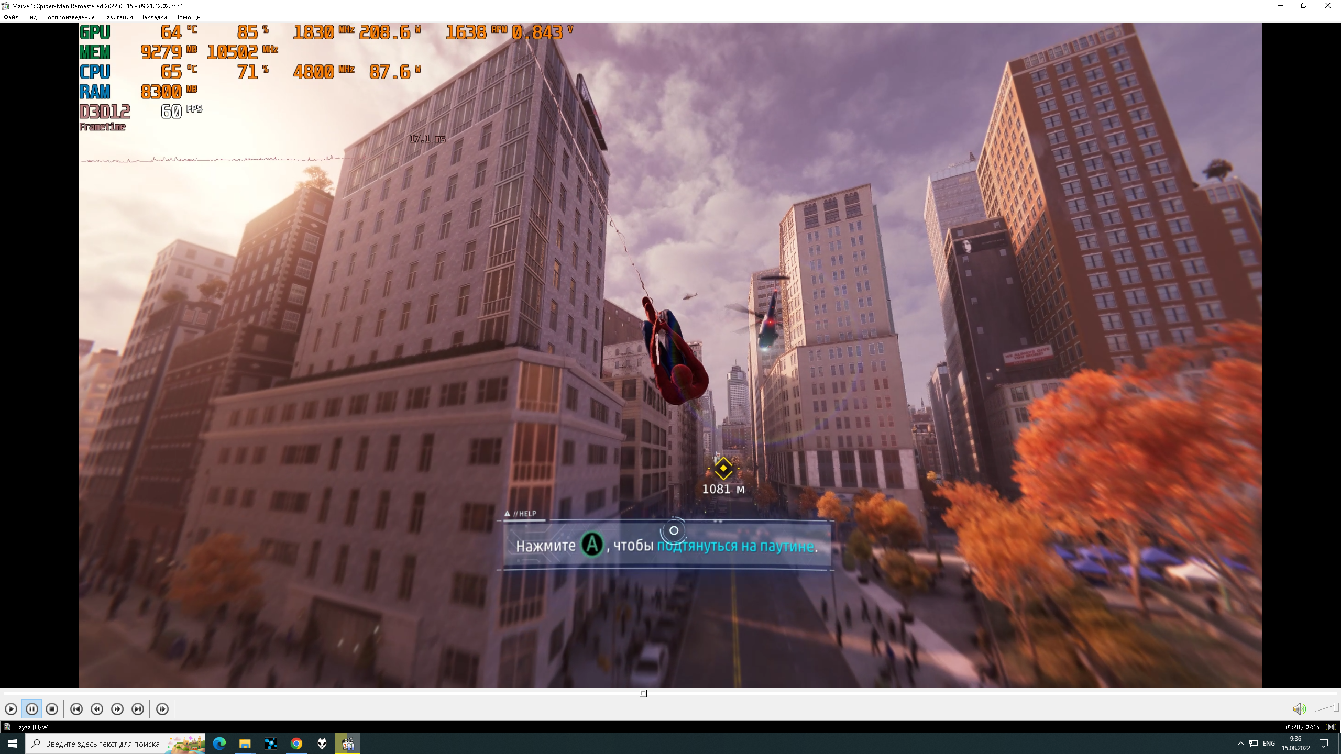
Task: Click the seek bar position thumb
Action: (643, 694)
